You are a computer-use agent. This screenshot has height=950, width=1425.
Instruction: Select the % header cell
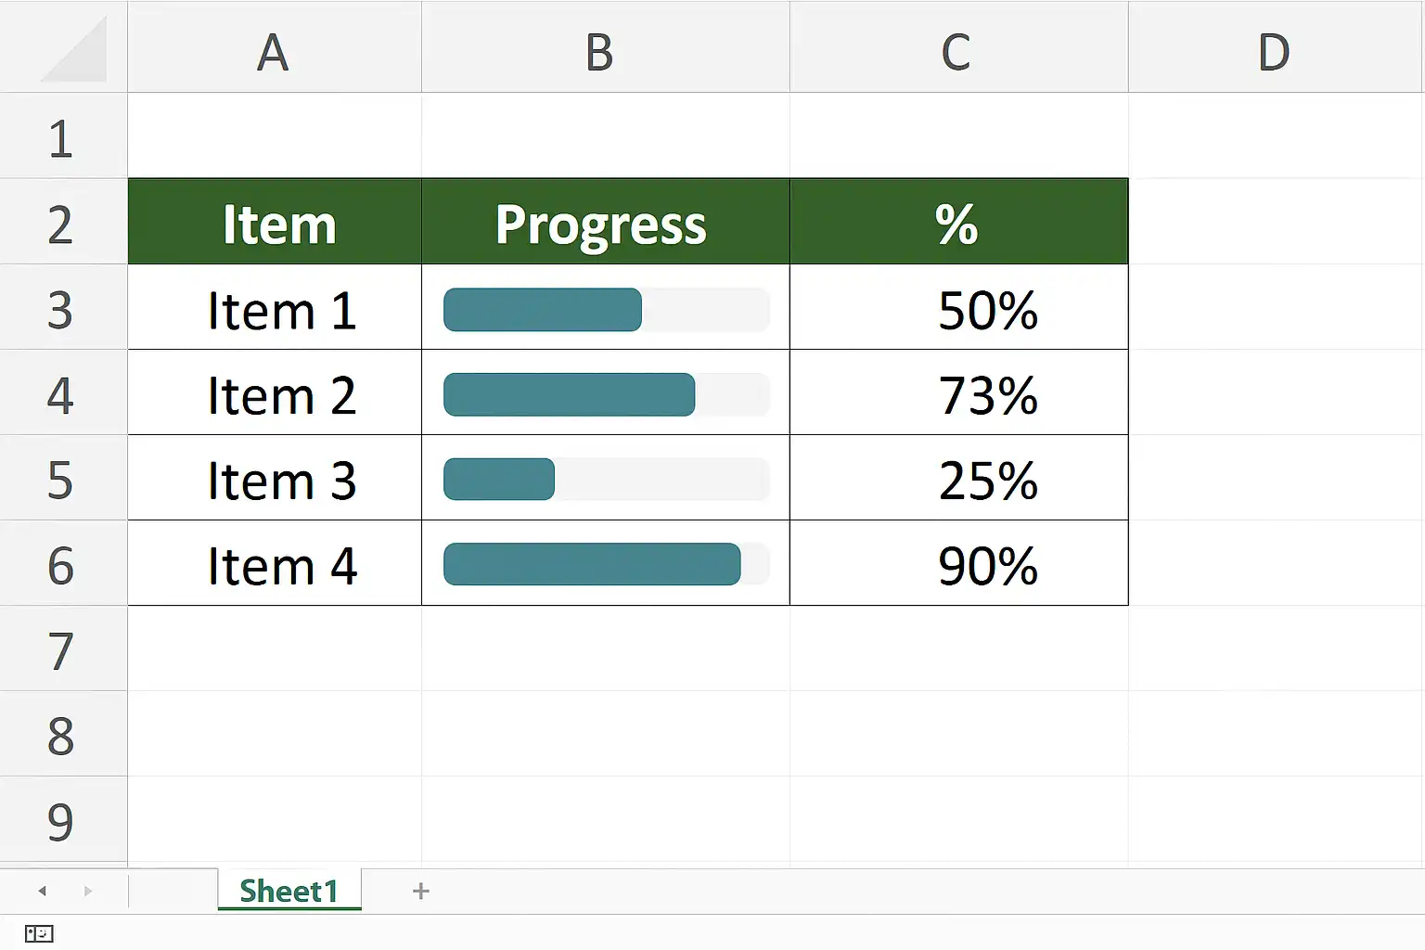958,223
